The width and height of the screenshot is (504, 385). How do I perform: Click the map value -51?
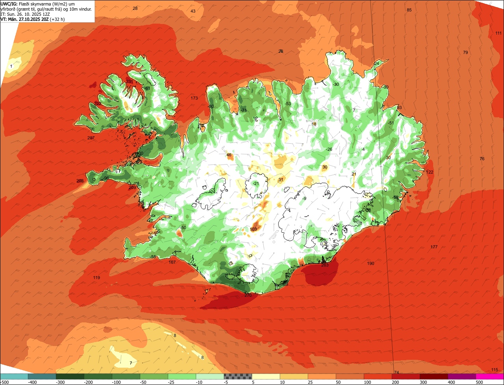pos(391,123)
